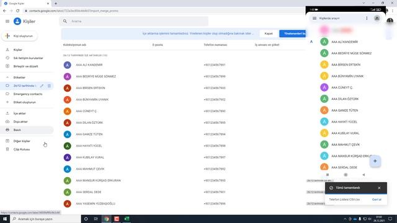The width and height of the screenshot is (397, 223).
Task: Open Task View on the taskbar
Action: click(96, 219)
